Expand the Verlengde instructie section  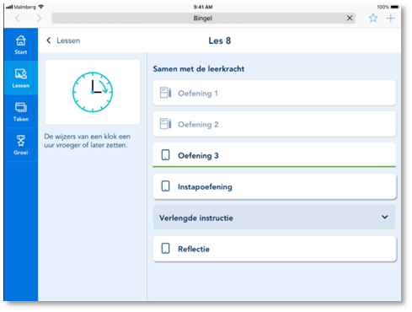tap(275, 218)
